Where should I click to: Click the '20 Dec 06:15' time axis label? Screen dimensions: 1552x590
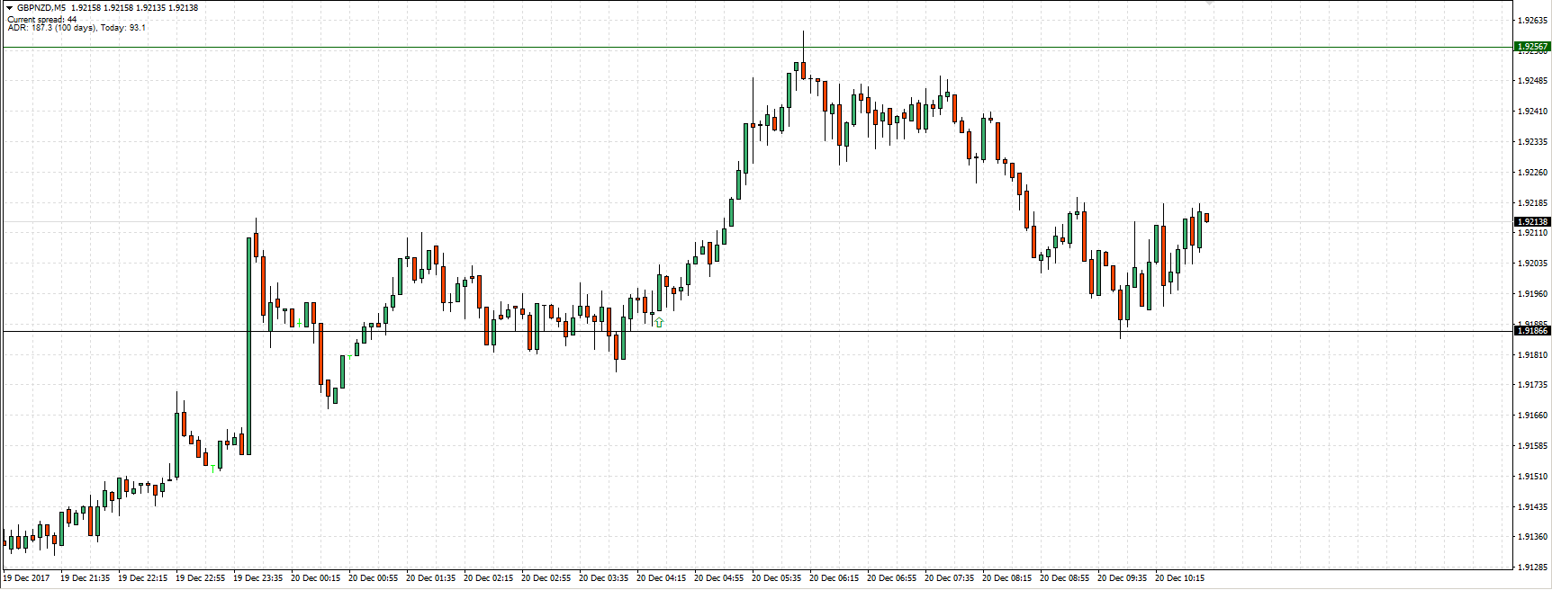coord(834,578)
